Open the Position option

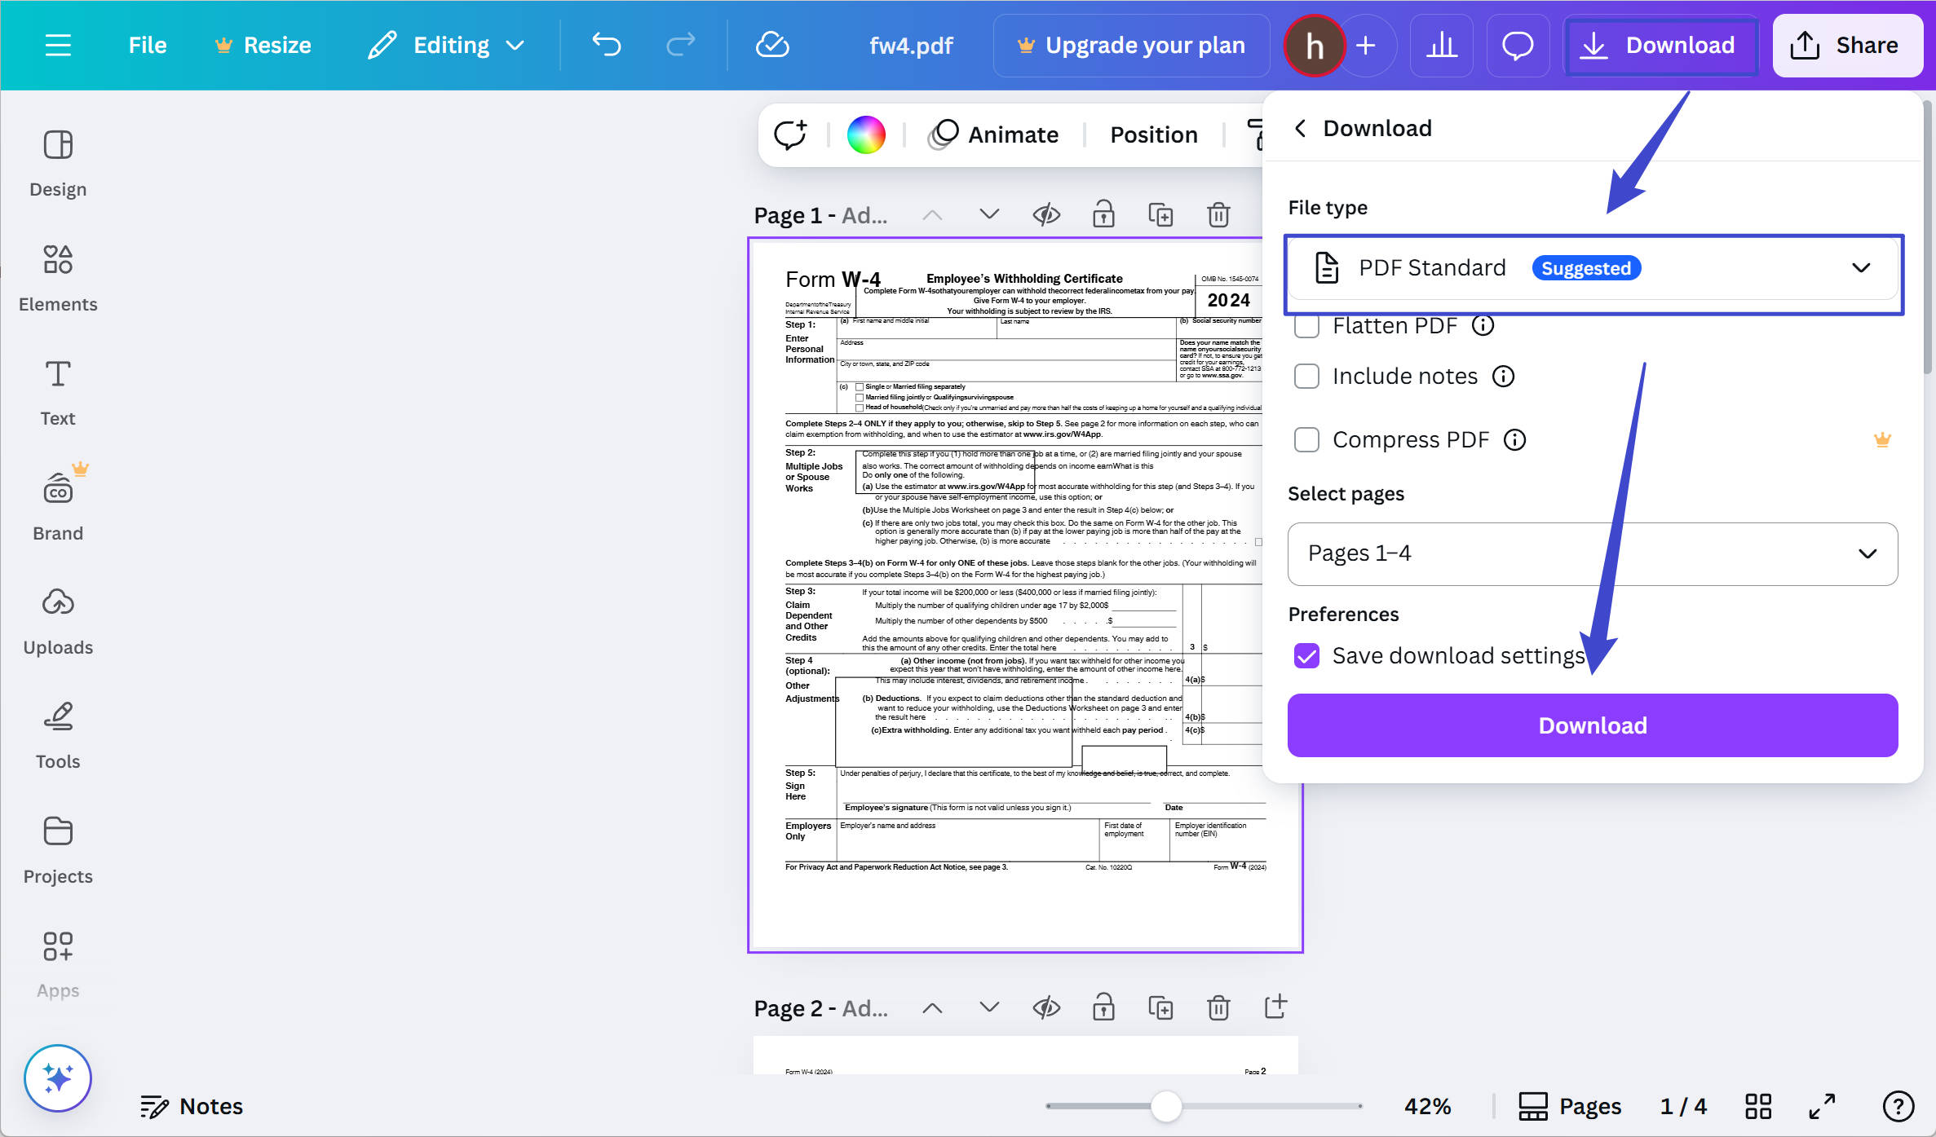point(1154,134)
